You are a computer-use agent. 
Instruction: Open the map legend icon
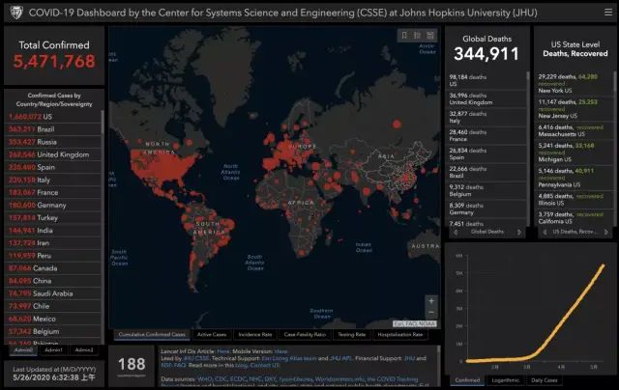tap(417, 36)
